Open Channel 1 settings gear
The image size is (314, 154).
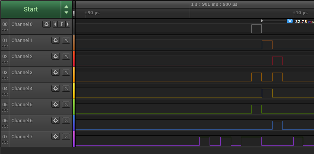56,40
